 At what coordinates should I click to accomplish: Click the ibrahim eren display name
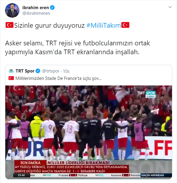click(x=36, y=8)
